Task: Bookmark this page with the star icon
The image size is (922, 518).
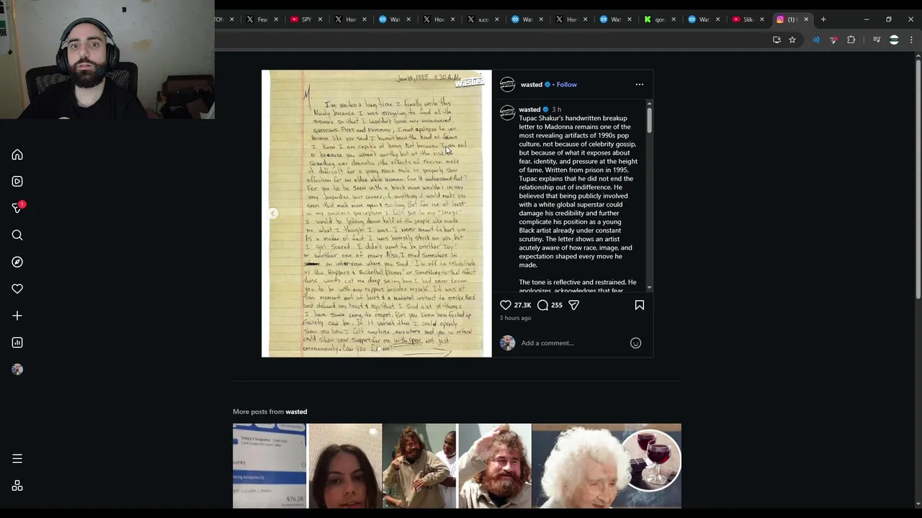Action: tap(792, 40)
